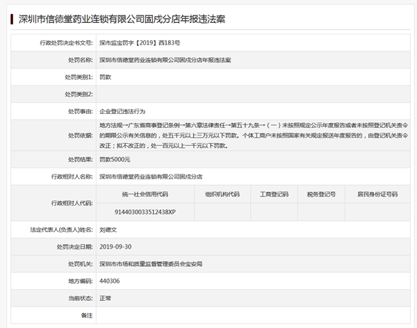This screenshot has height=328, width=417.
Task: Select the 企业登记违法行为 penalty reason text
Action: [123, 111]
